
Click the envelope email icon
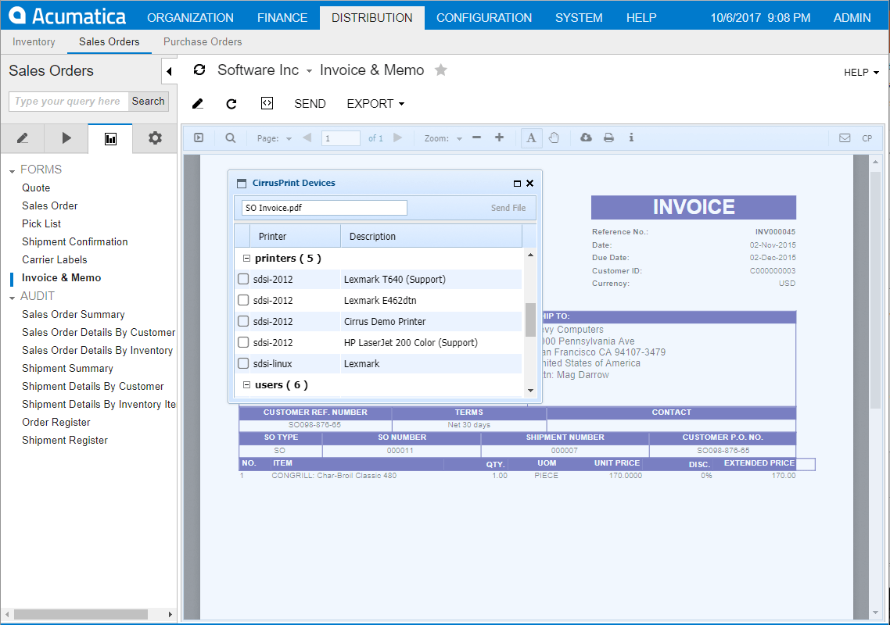click(845, 137)
